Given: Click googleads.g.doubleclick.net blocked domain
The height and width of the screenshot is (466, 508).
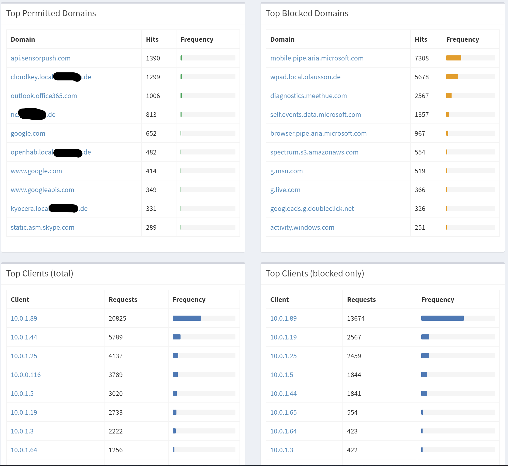Looking at the screenshot, I should (312, 209).
